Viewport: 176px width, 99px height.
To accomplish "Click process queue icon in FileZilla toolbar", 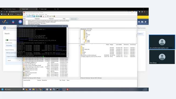I will [x=39, y=16].
